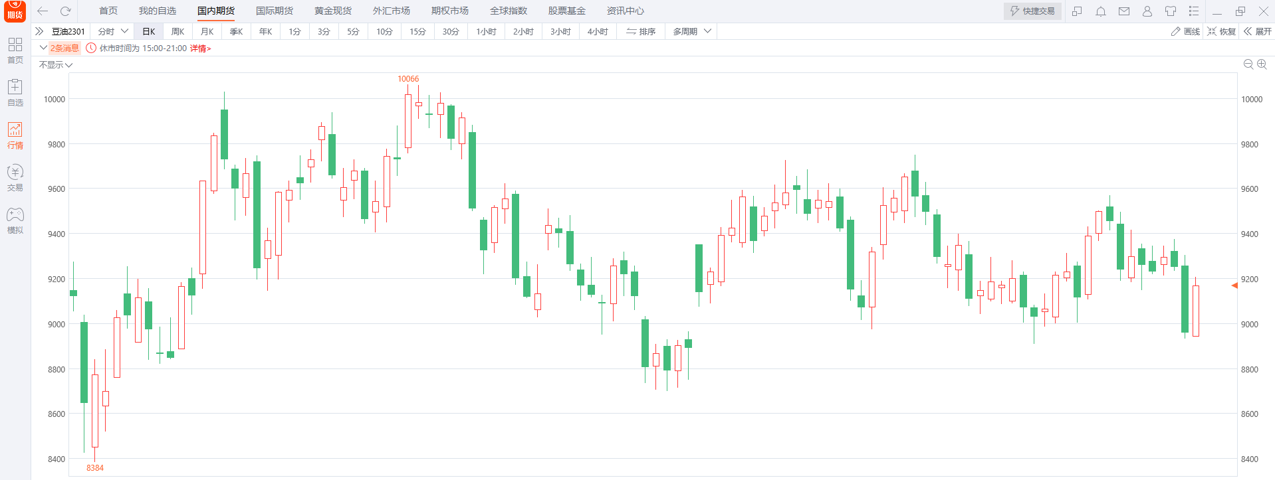Switch chart to 月K monthly period
The height and width of the screenshot is (480, 1275).
click(207, 31)
